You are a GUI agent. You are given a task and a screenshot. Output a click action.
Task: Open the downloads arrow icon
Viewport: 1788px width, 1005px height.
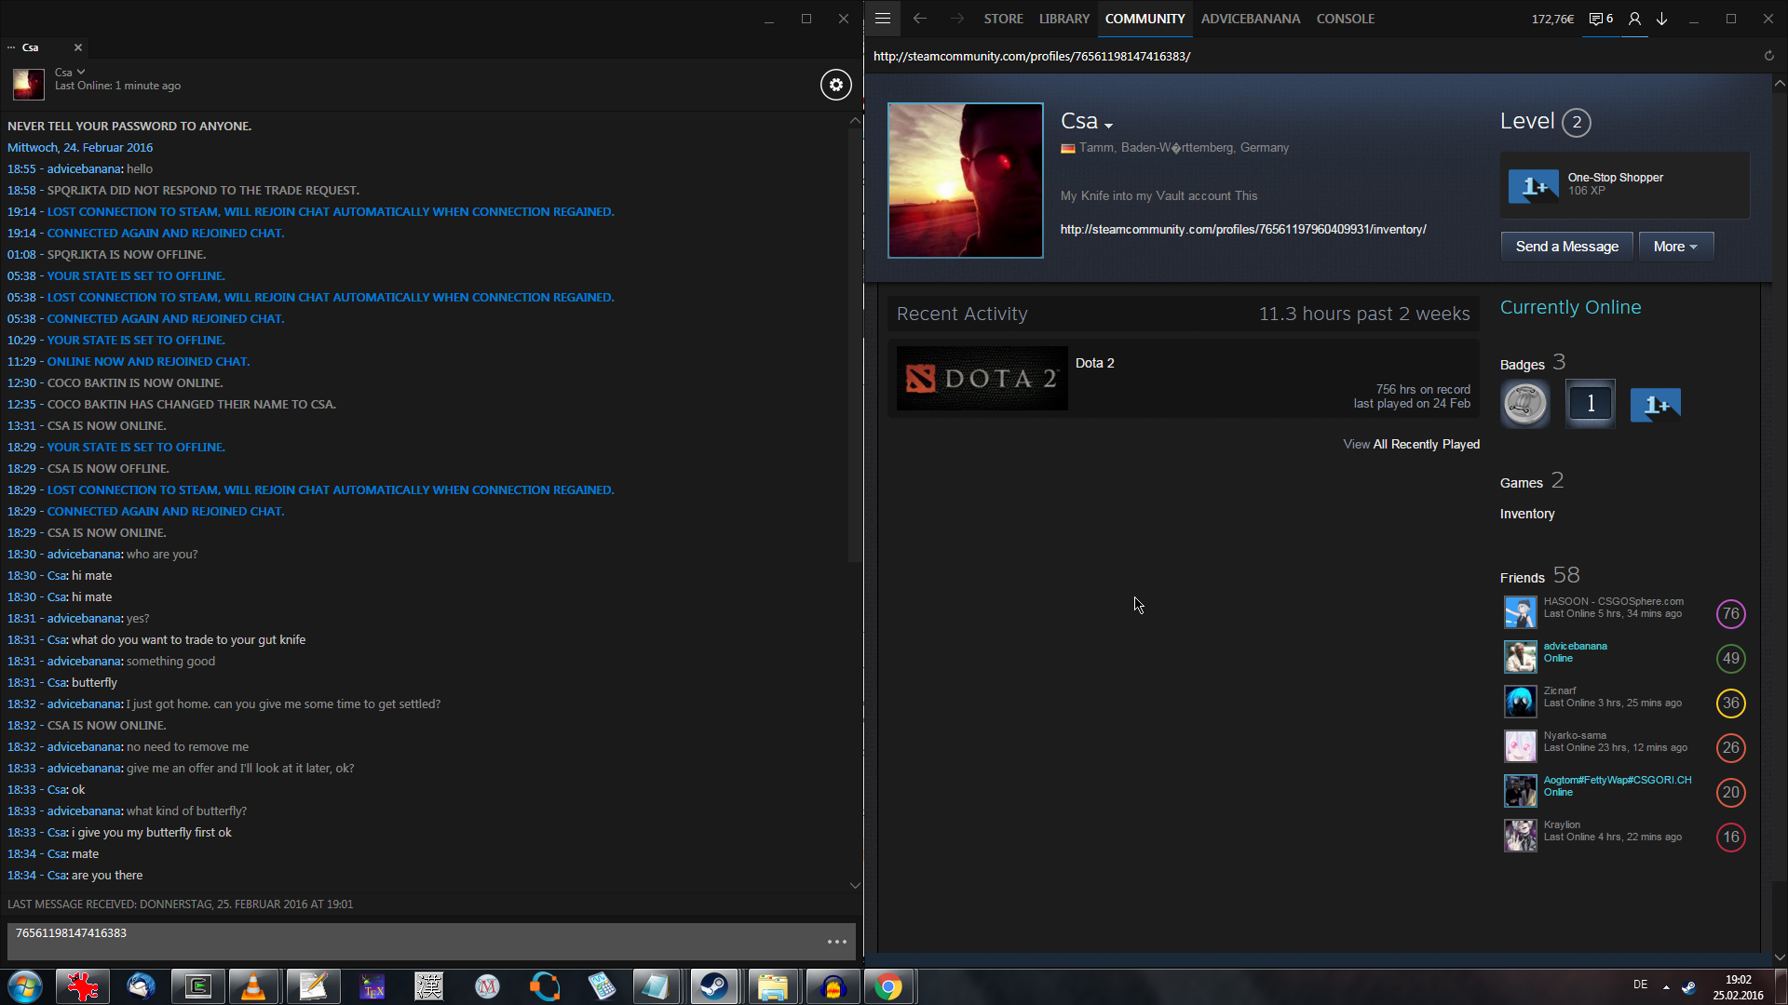(x=1662, y=19)
